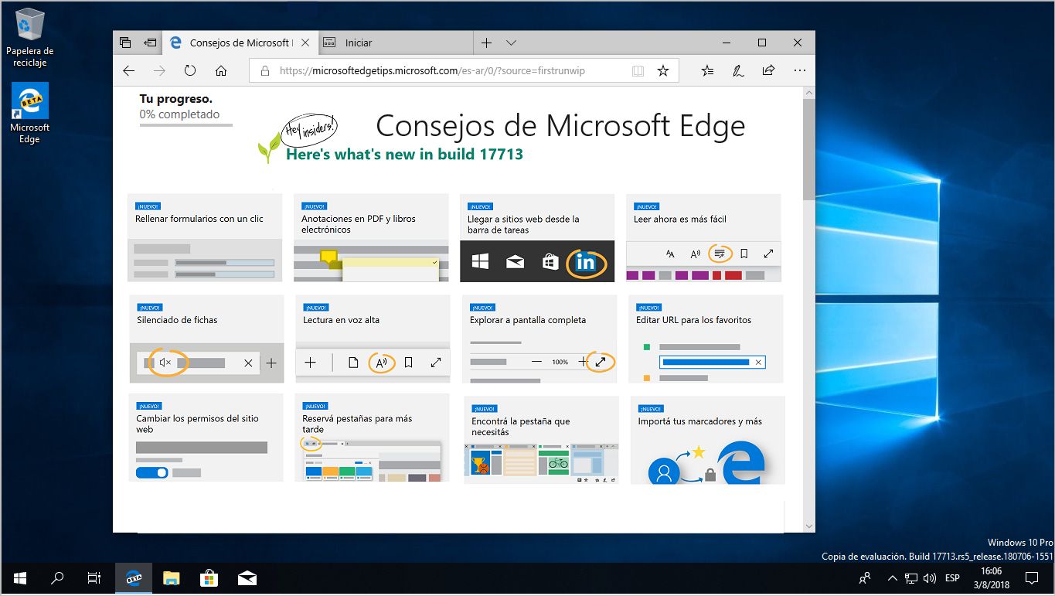Open Windows search from the taskbar
This screenshot has width=1055, height=596.
pyautogui.click(x=56, y=578)
